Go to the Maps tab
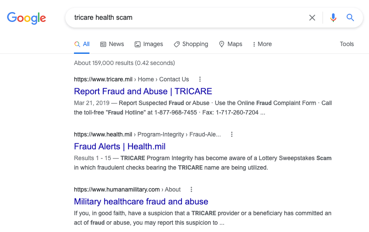The width and height of the screenshot is (369, 232). pyautogui.click(x=231, y=44)
